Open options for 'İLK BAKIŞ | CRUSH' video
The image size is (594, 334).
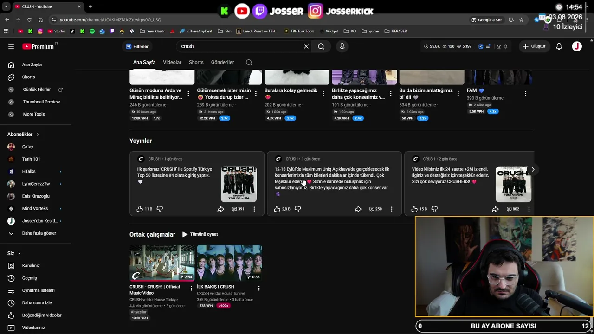tap(258, 288)
